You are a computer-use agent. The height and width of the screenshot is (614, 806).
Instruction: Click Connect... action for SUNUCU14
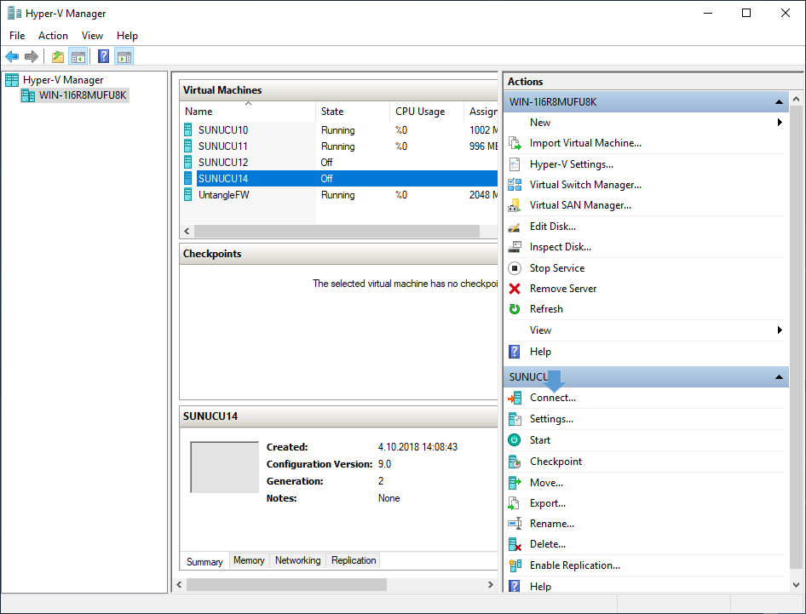[x=553, y=398]
